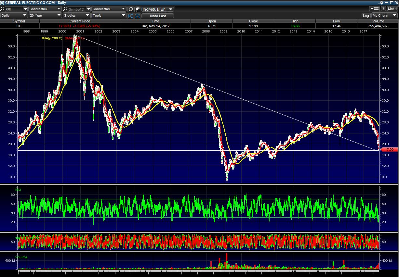
Task: Toggle the Link 1 window linking button
Action: coord(392,9)
